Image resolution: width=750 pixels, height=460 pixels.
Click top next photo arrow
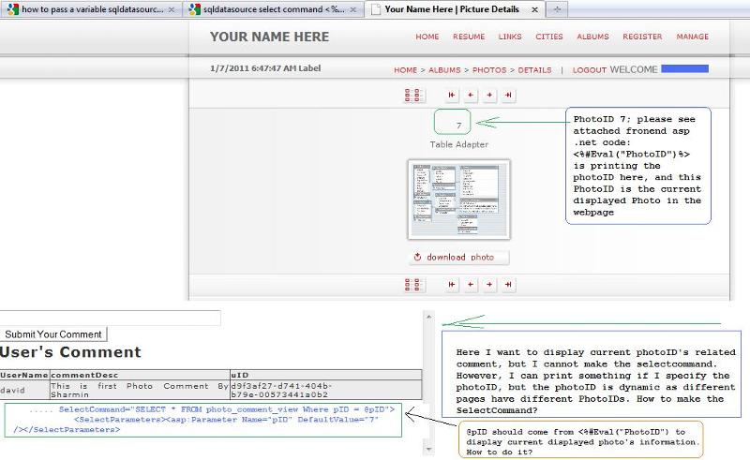(489, 95)
